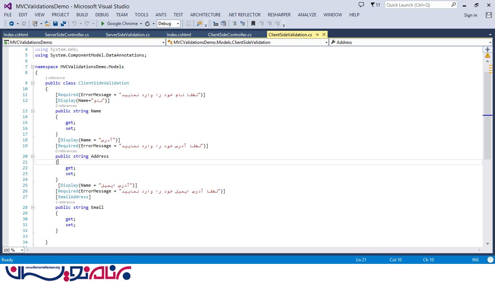Click the Refresh browser icon in toolbar

click(x=147, y=24)
